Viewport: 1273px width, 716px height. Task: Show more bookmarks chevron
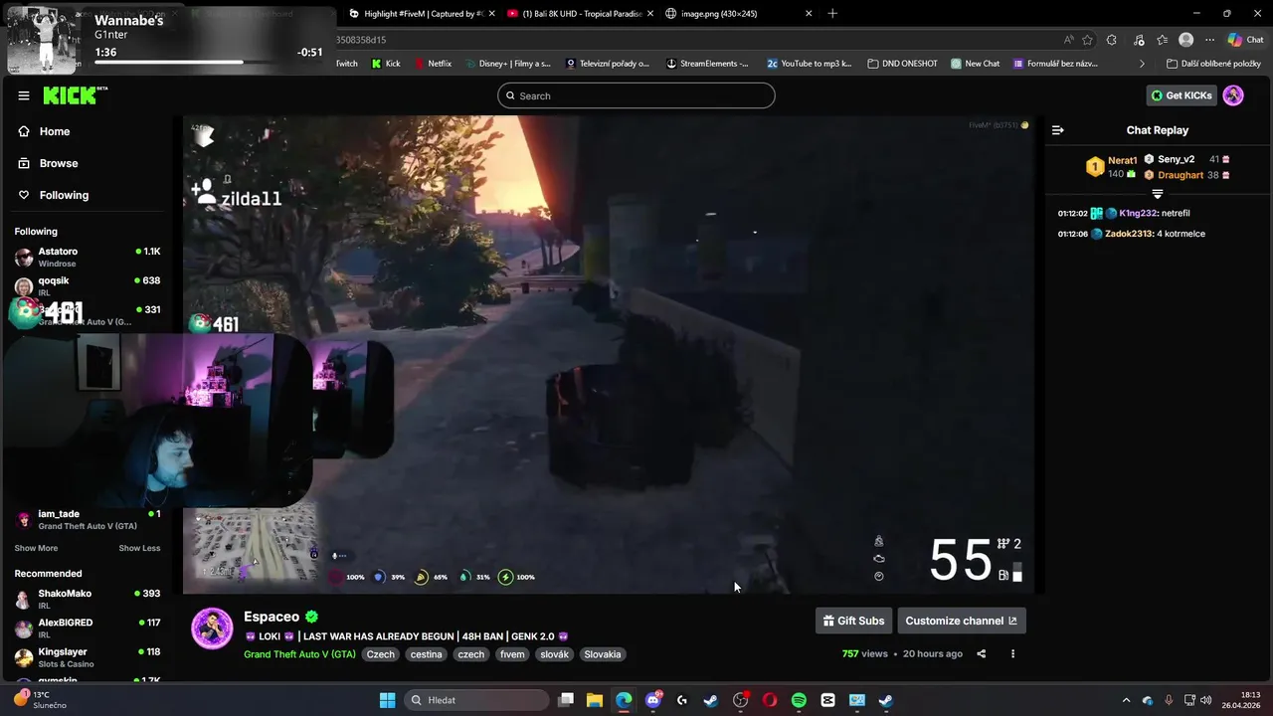click(x=1142, y=63)
